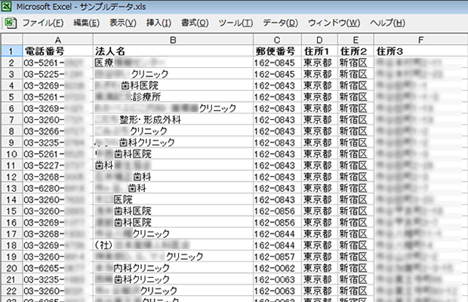Open the 書式(O) menu
The height and width of the screenshot is (302, 468).
coord(195,23)
